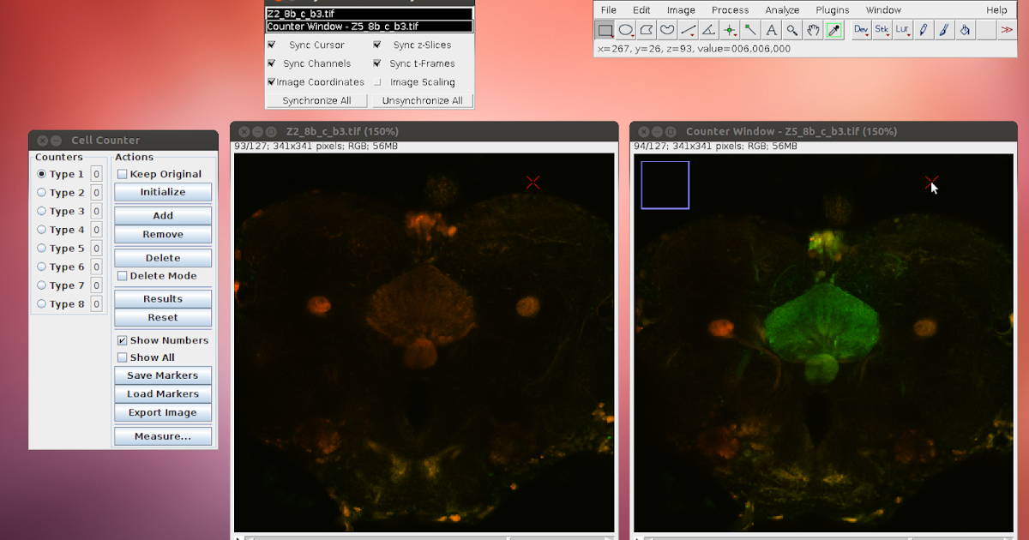Toggle the Show All checkbox
The image size is (1029, 540).
point(121,357)
